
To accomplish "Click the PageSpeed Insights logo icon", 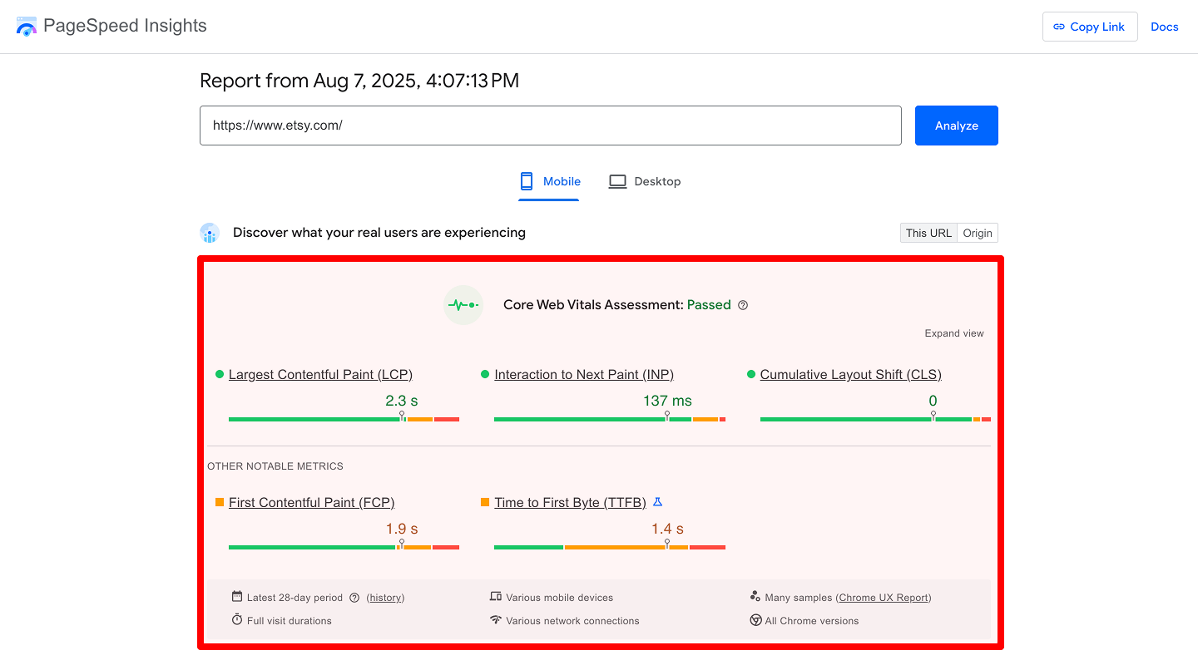I will (x=27, y=27).
